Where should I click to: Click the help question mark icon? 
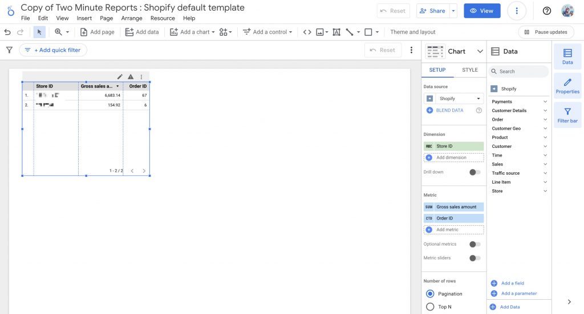click(547, 11)
